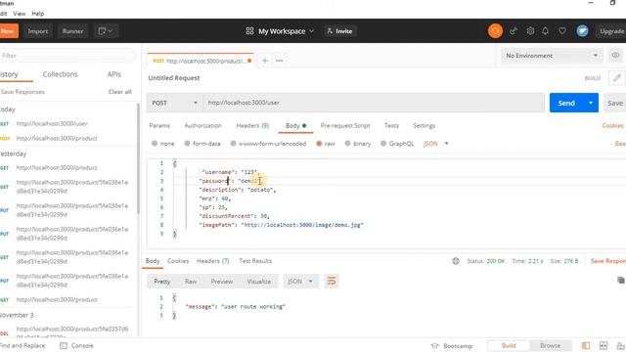Click the Upgrade button
The height and width of the screenshot is (352, 626).
click(x=611, y=31)
